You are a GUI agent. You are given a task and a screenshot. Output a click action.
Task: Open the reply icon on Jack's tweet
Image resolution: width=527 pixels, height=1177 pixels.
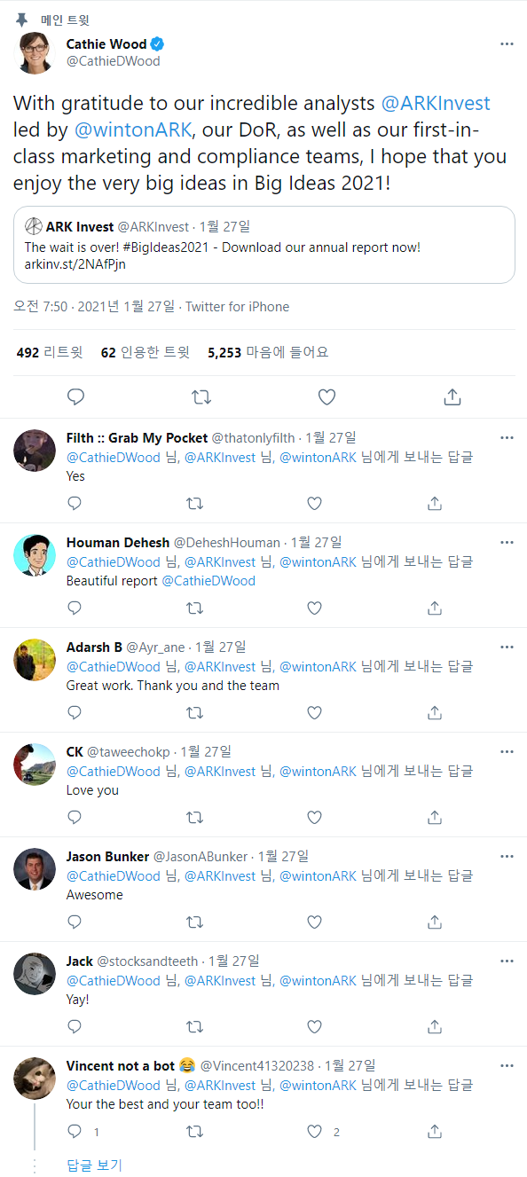(74, 1026)
